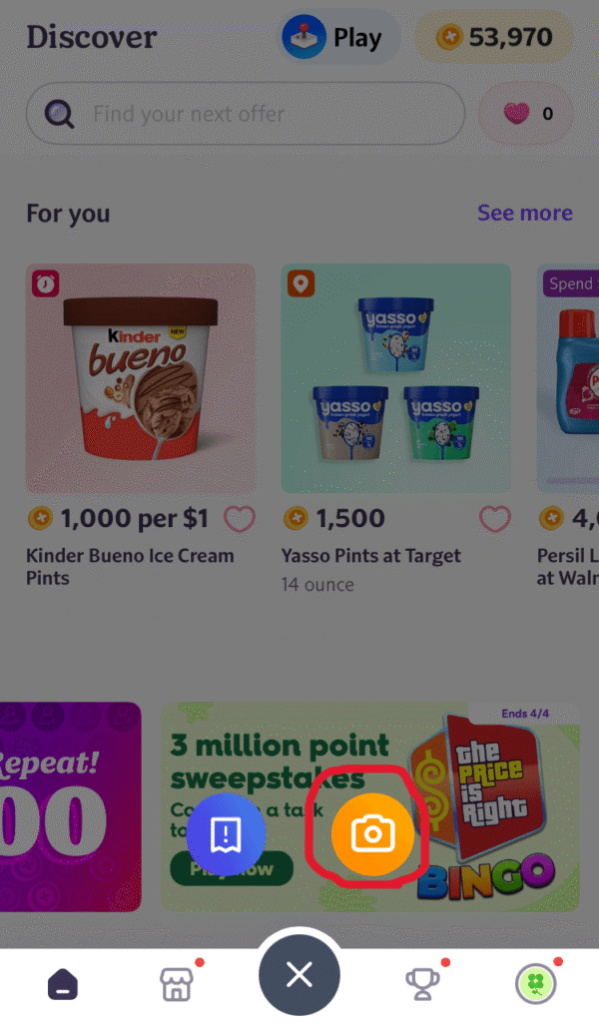Tap the orange camera scan button

tap(372, 833)
